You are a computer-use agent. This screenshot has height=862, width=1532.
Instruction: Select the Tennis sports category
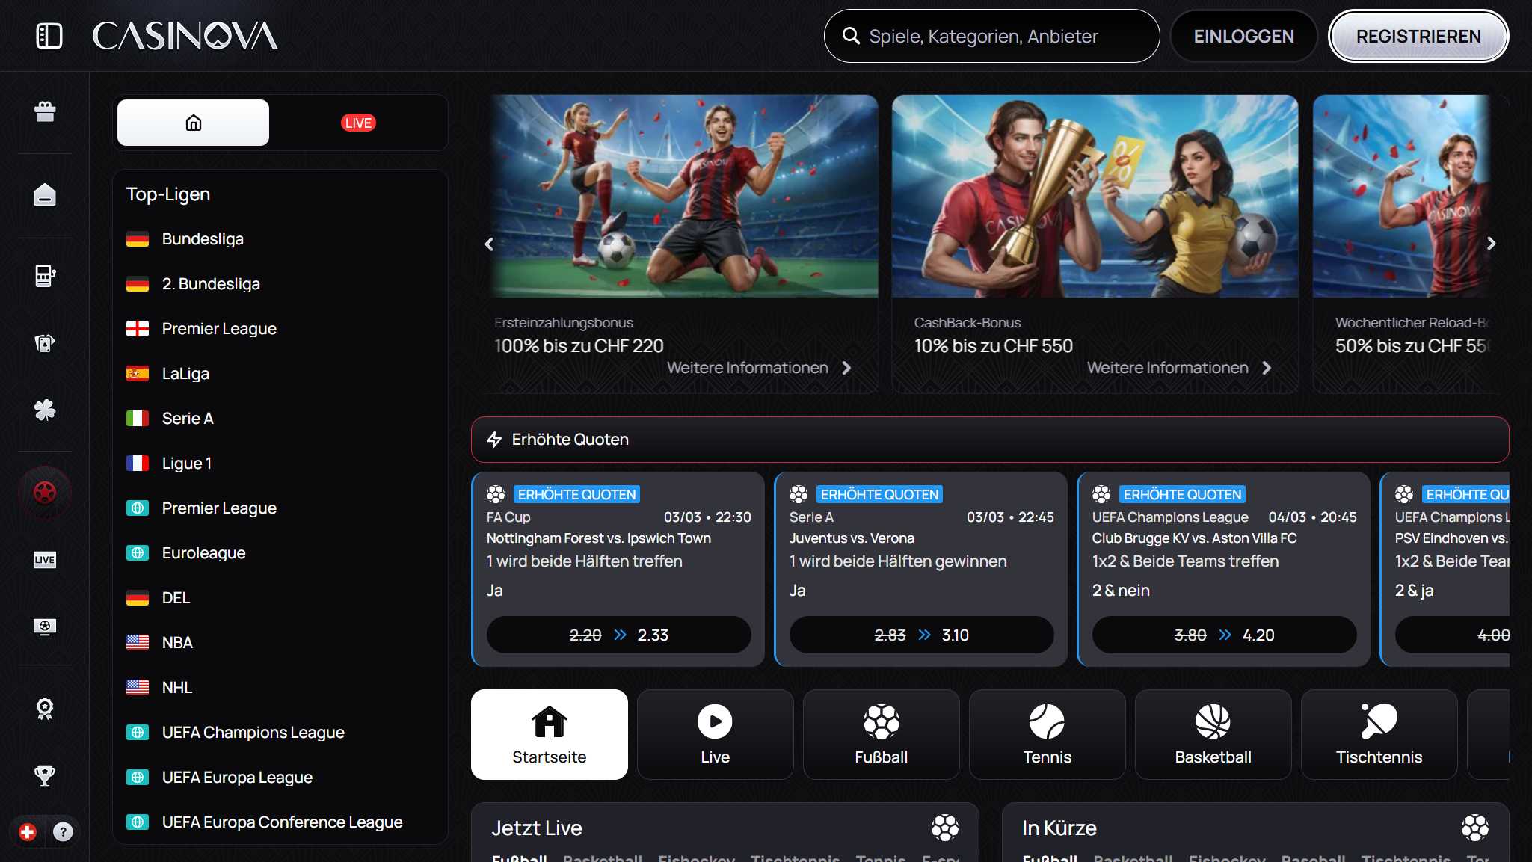[1048, 734]
